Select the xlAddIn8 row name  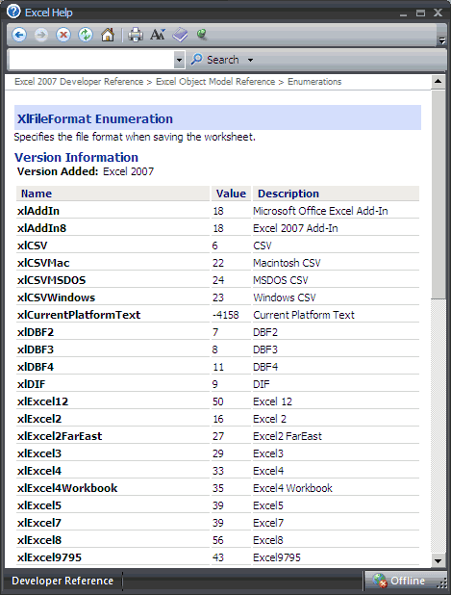pyautogui.click(x=41, y=228)
